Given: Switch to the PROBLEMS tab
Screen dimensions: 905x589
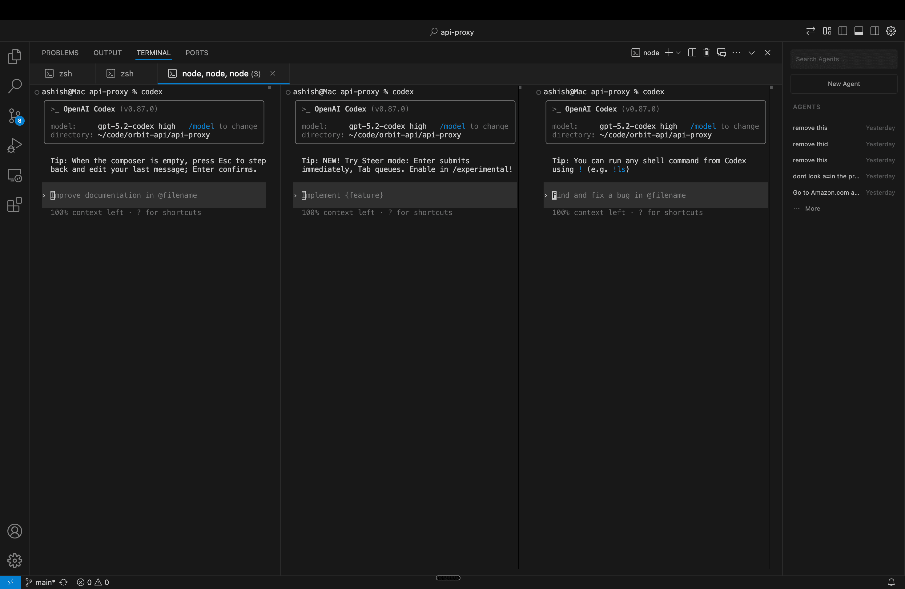Looking at the screenshot, I should (60, 52).
